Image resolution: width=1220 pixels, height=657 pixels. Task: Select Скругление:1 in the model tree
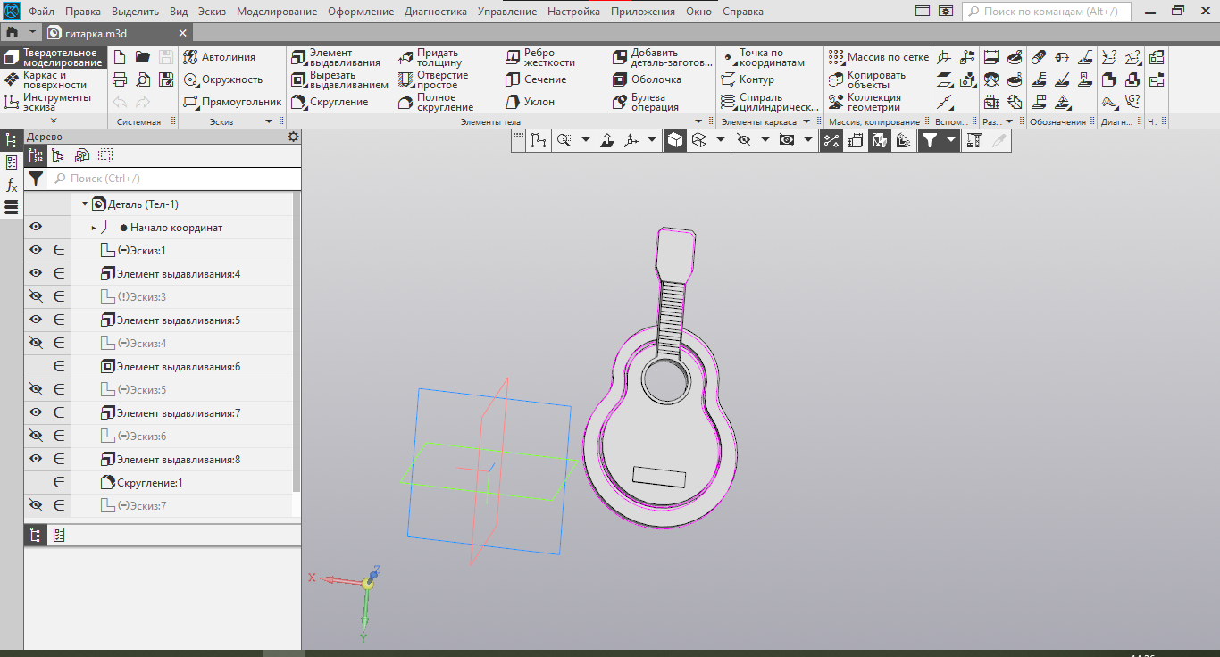click(x=149, y=483)
